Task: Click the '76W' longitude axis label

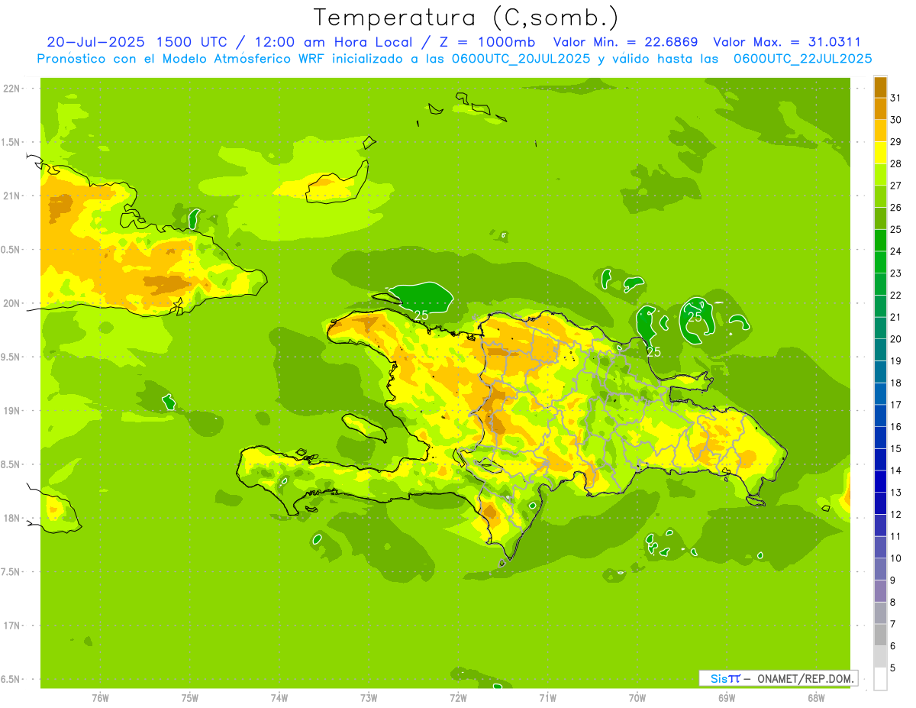Action: click(x=100, y=698)
